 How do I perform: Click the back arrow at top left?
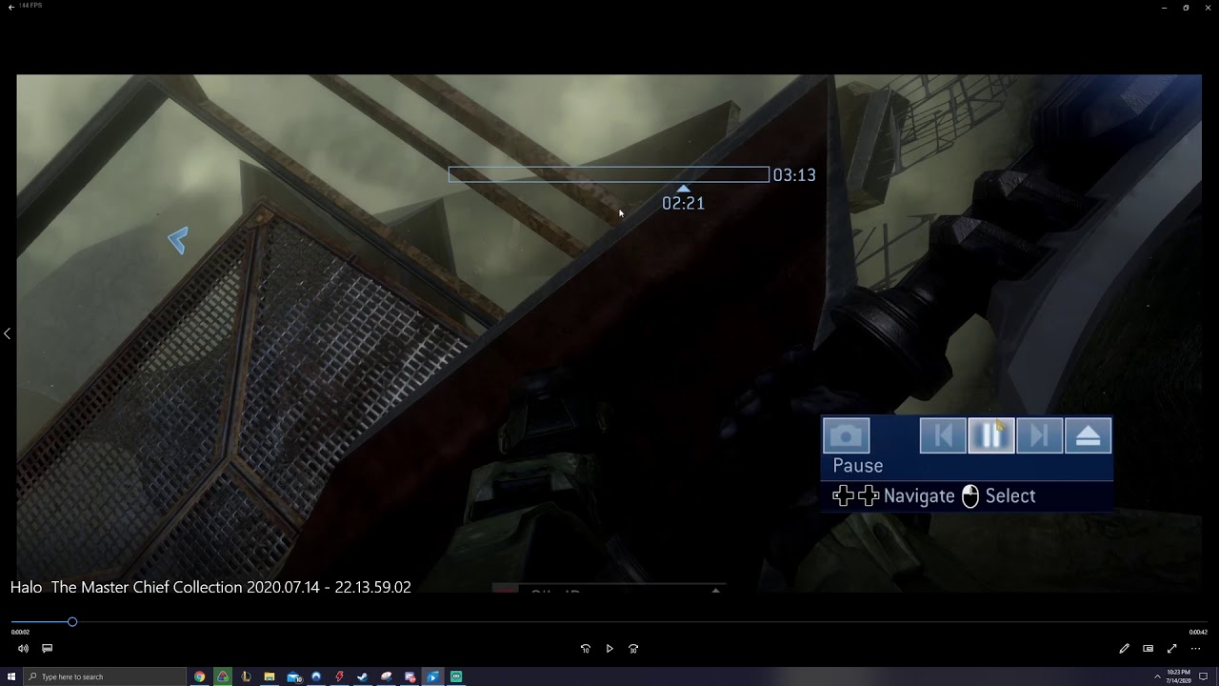(x=11, y=6)
